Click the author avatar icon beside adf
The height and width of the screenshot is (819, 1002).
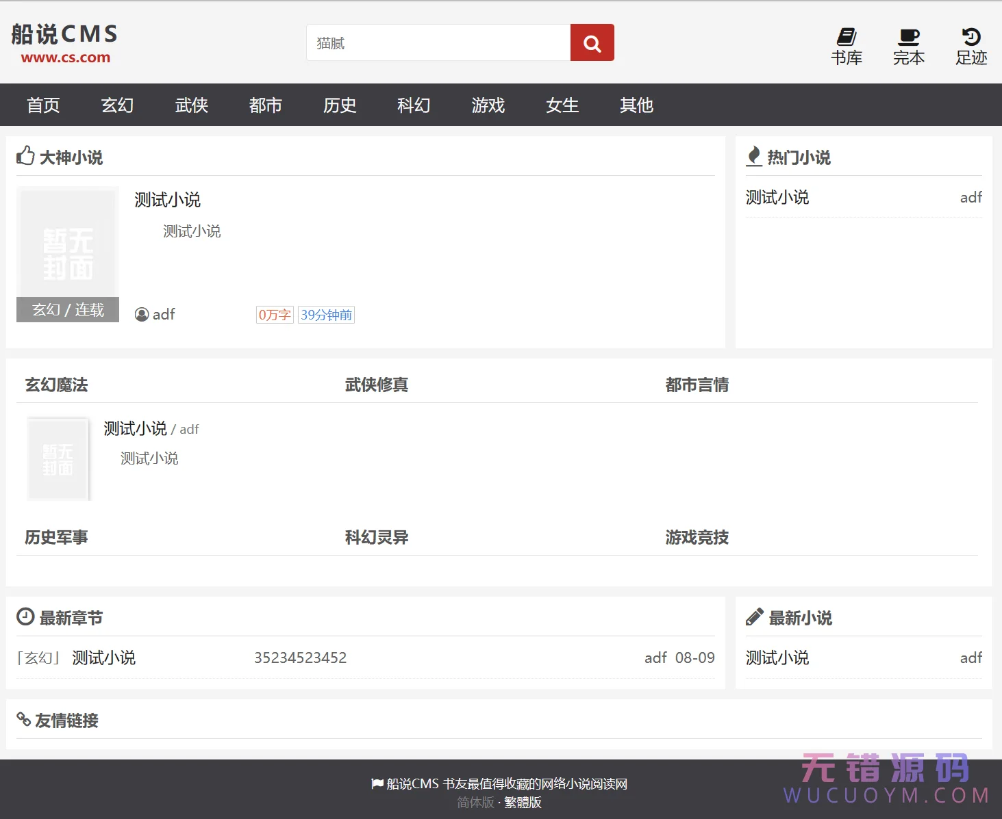point(142,315)
